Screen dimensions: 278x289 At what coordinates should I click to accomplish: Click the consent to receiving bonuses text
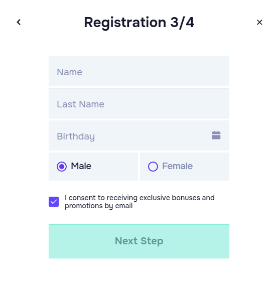coord(140,202)
